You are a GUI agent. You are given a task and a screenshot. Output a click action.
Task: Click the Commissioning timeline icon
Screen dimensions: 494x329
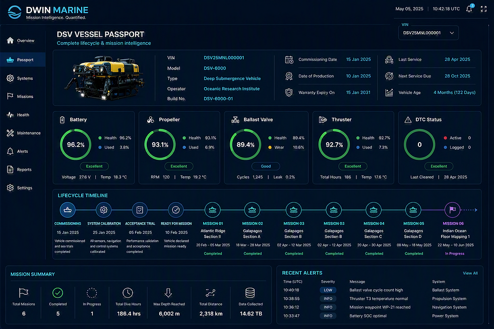(68, 210)
